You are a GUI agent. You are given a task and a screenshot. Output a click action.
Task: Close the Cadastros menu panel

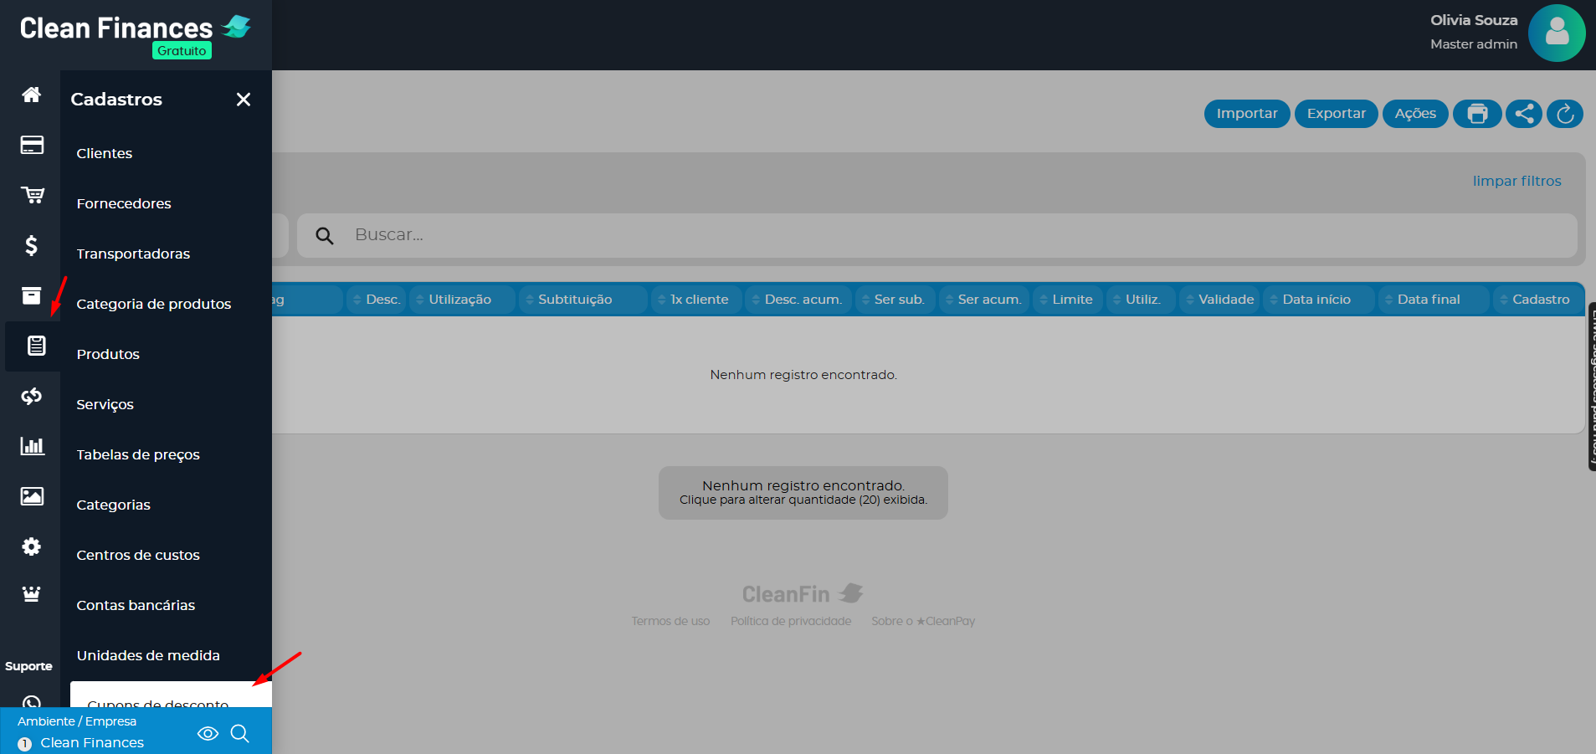[x=244, y=100]
